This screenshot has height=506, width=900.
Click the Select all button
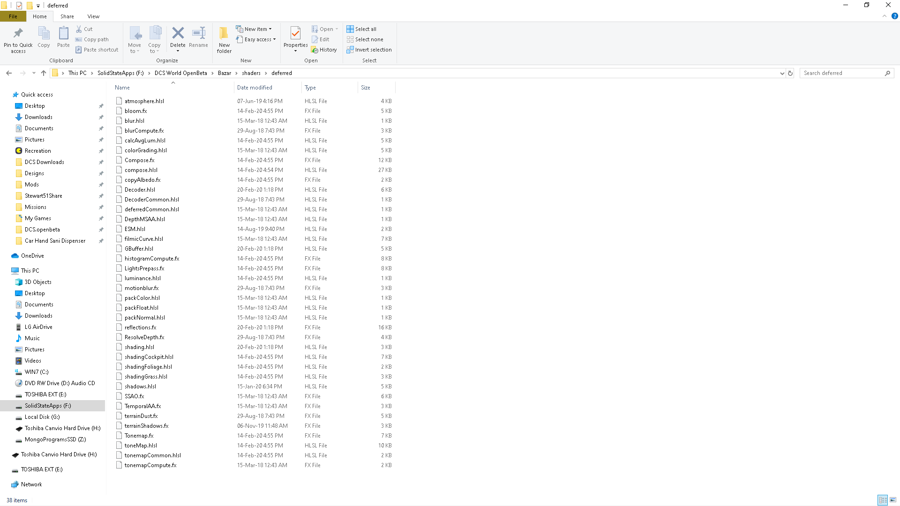pos(361,29)
